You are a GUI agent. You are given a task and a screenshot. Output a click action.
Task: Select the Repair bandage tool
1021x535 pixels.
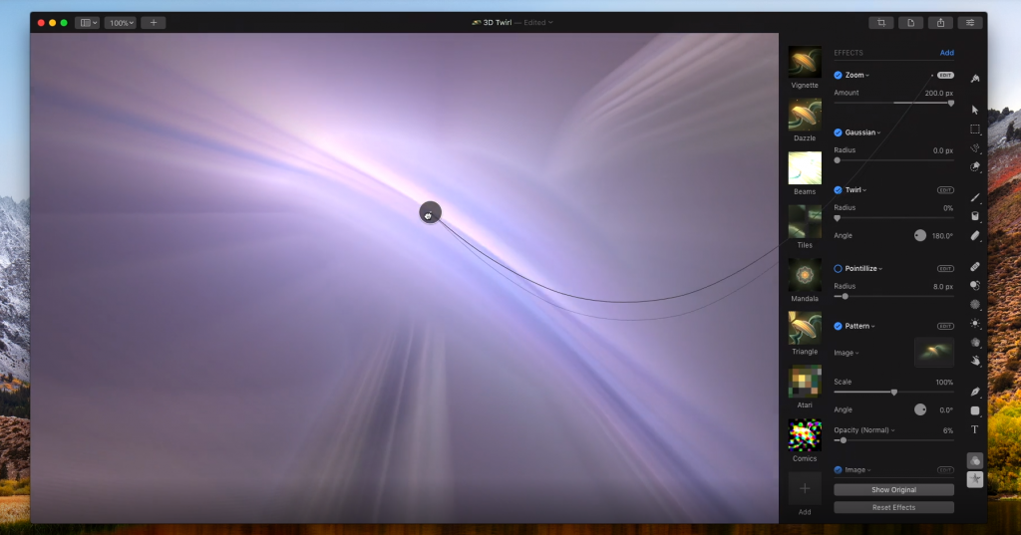pos(975,266)
